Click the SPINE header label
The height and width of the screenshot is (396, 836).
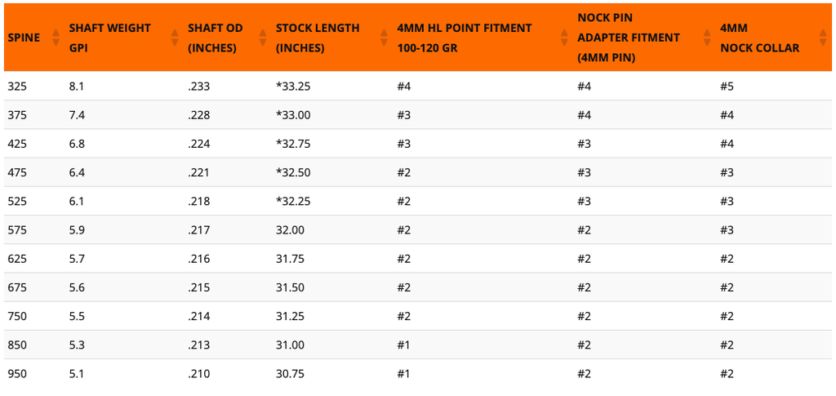click(24, 38)
